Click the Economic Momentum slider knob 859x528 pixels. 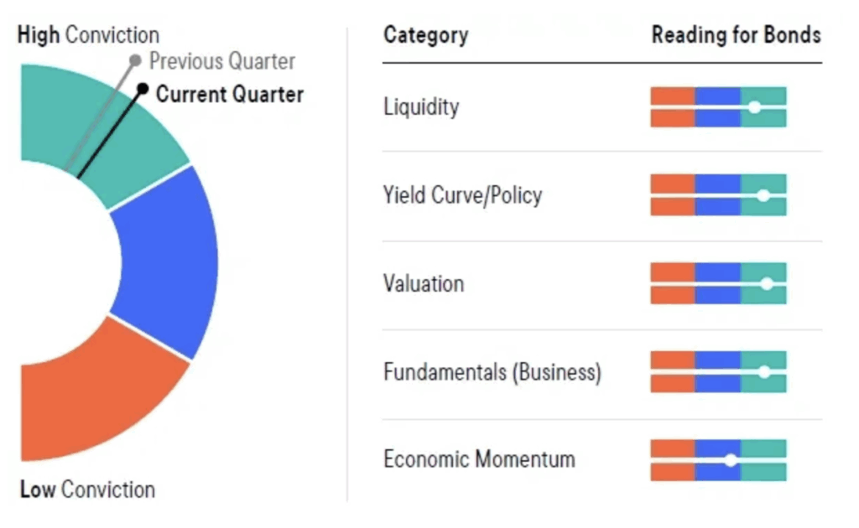(x=731, y=461)
